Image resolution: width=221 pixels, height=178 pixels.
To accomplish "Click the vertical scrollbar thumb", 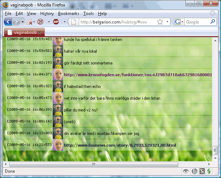I will [x=215, y=150].
